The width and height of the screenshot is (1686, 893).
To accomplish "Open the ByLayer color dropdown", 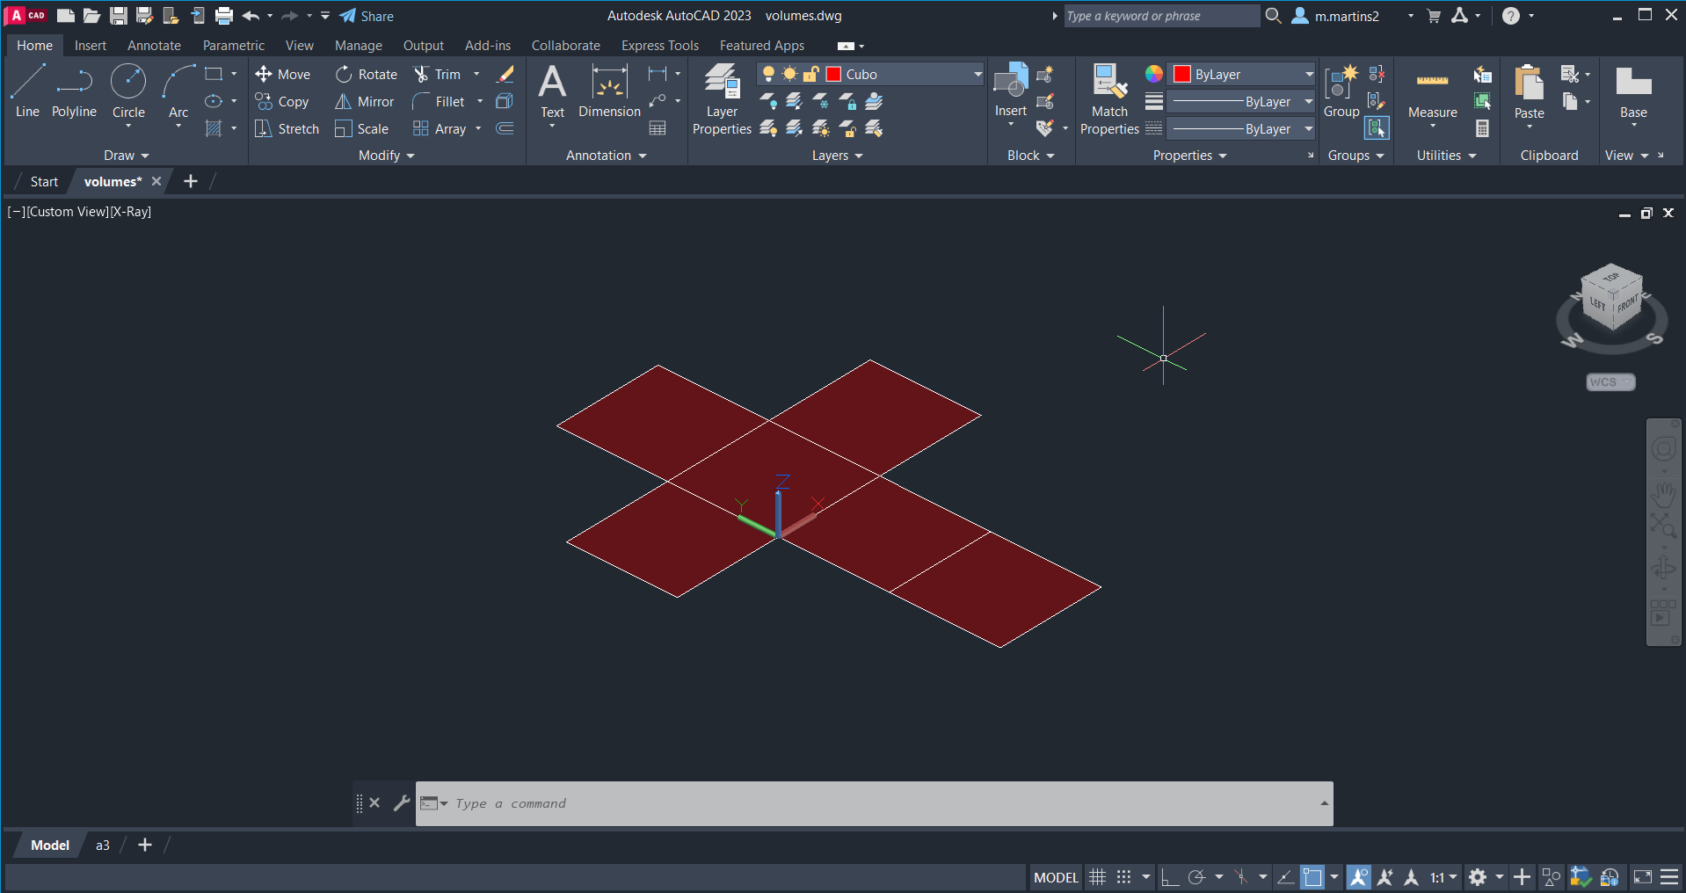I will tap(1308, 75).
